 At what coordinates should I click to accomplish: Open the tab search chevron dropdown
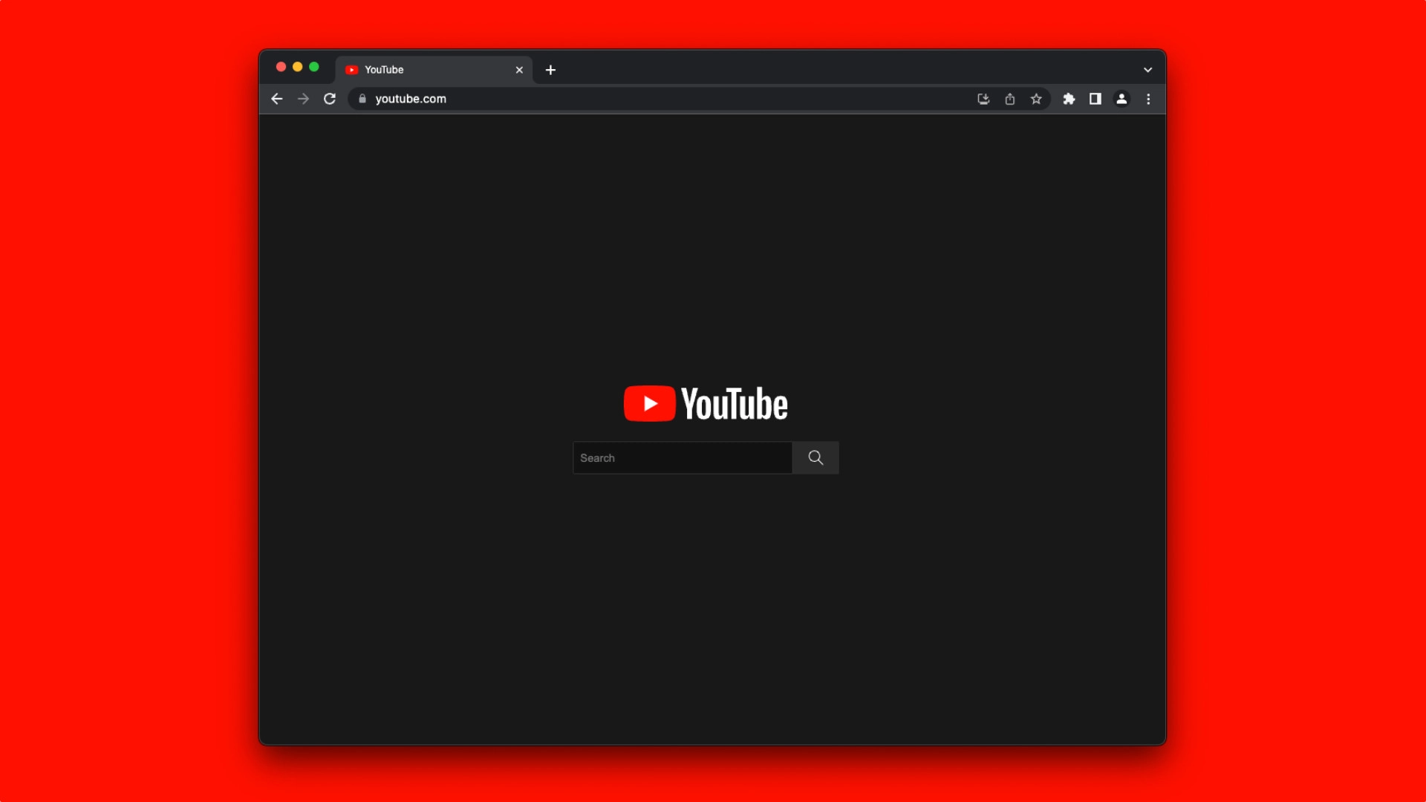click(x=1147, y=69)
